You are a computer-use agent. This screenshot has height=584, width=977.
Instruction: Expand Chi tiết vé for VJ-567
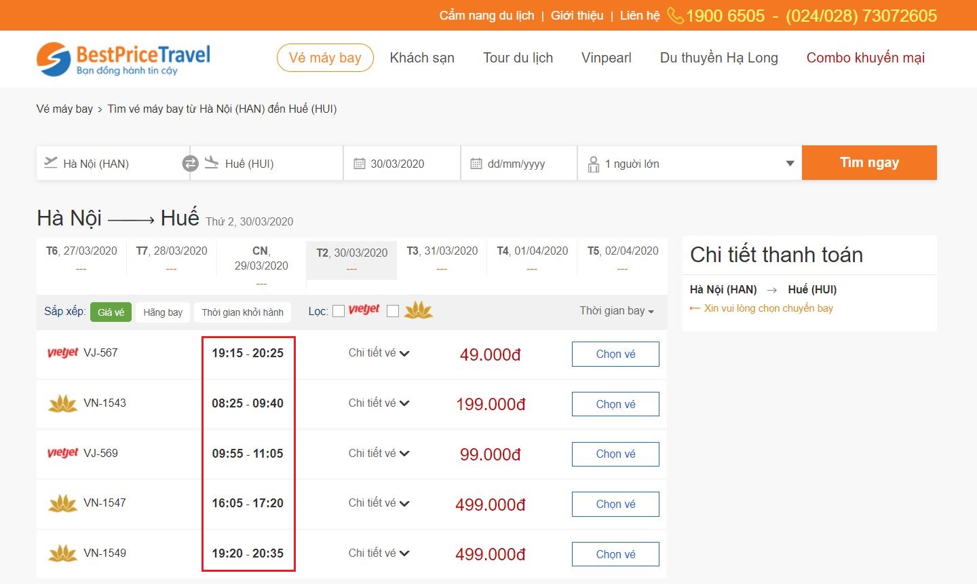coord(379,353)
